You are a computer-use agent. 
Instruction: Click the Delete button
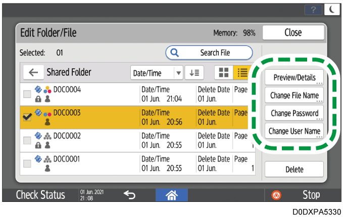coord(294,170)
